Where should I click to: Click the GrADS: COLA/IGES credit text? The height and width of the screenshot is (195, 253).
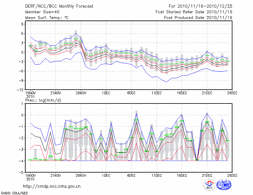pos(14,192)
